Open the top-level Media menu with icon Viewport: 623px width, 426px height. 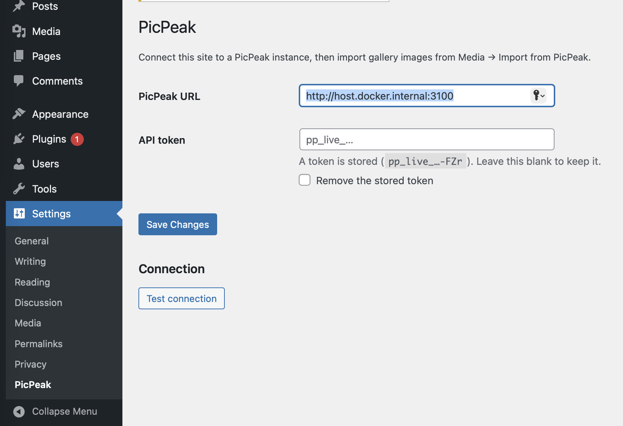(x=64, y=31)
